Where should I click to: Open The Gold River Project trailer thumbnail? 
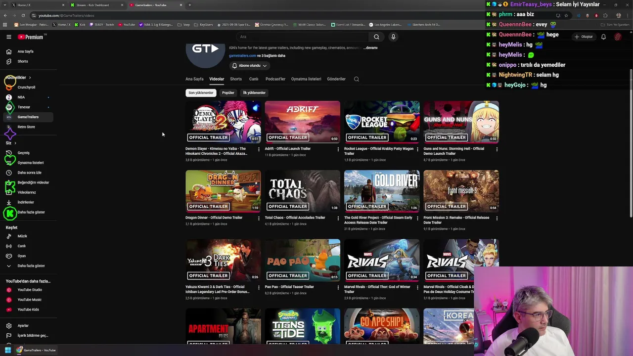pos(382,191)
